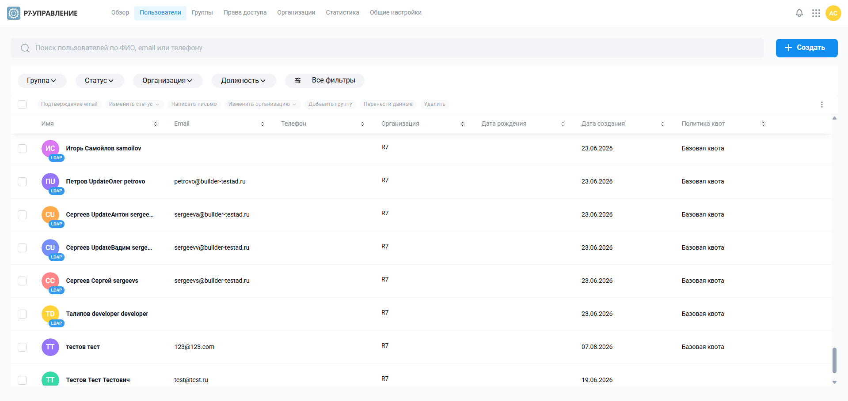Open the Общие настройки tab
This screenshot has width=848, height=401.
[x=395, y=13]
